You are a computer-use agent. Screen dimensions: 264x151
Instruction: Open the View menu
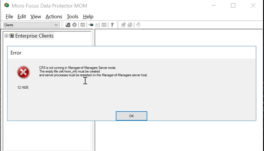[36, 17]
